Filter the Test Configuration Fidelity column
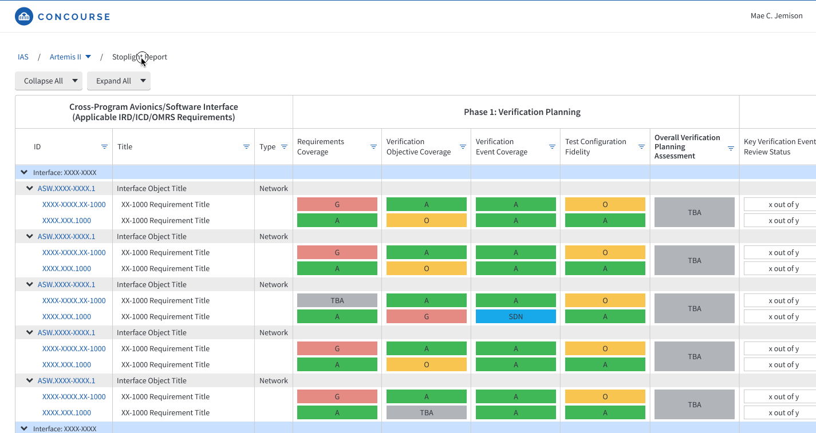The height and width of the screenshot is (433, 816). point(641,147)
